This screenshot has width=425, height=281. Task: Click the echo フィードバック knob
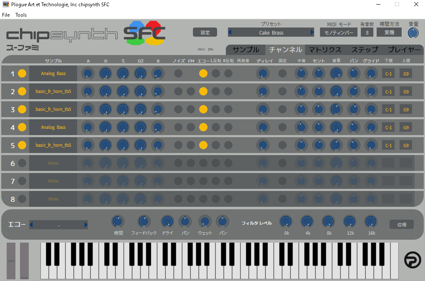tap(144, 222)
